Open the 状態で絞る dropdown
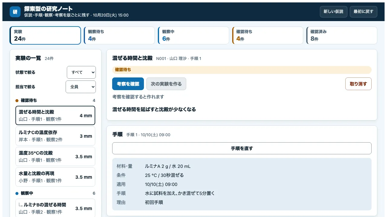The width and height of the screenshot is (387, 217). (81, 72)
